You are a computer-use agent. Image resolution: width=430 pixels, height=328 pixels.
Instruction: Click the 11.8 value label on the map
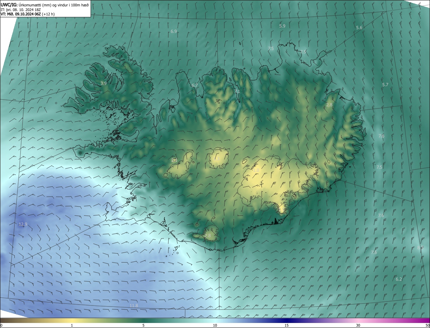[134, 306]
